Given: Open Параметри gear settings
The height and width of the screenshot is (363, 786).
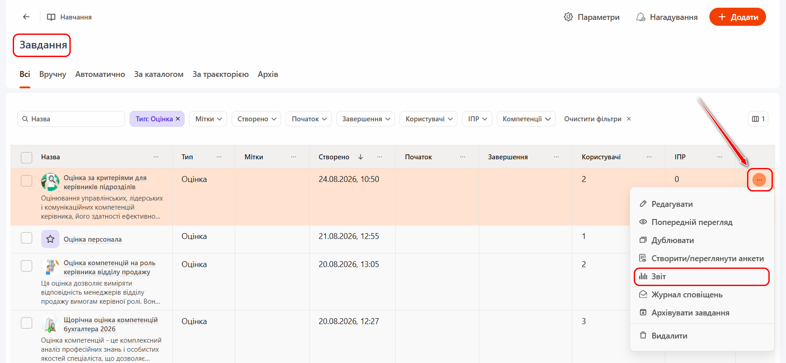Looking at the screenshot, I should tap(592, 17).
